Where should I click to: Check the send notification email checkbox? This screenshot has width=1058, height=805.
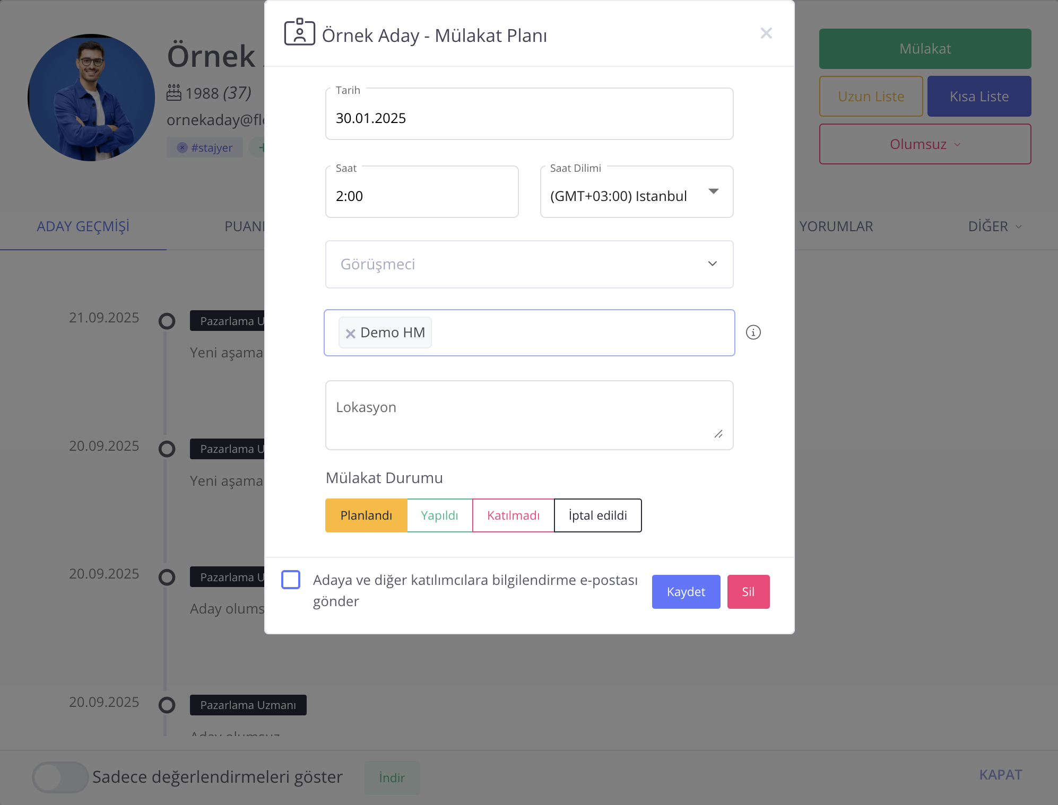[x=291, y=580]
